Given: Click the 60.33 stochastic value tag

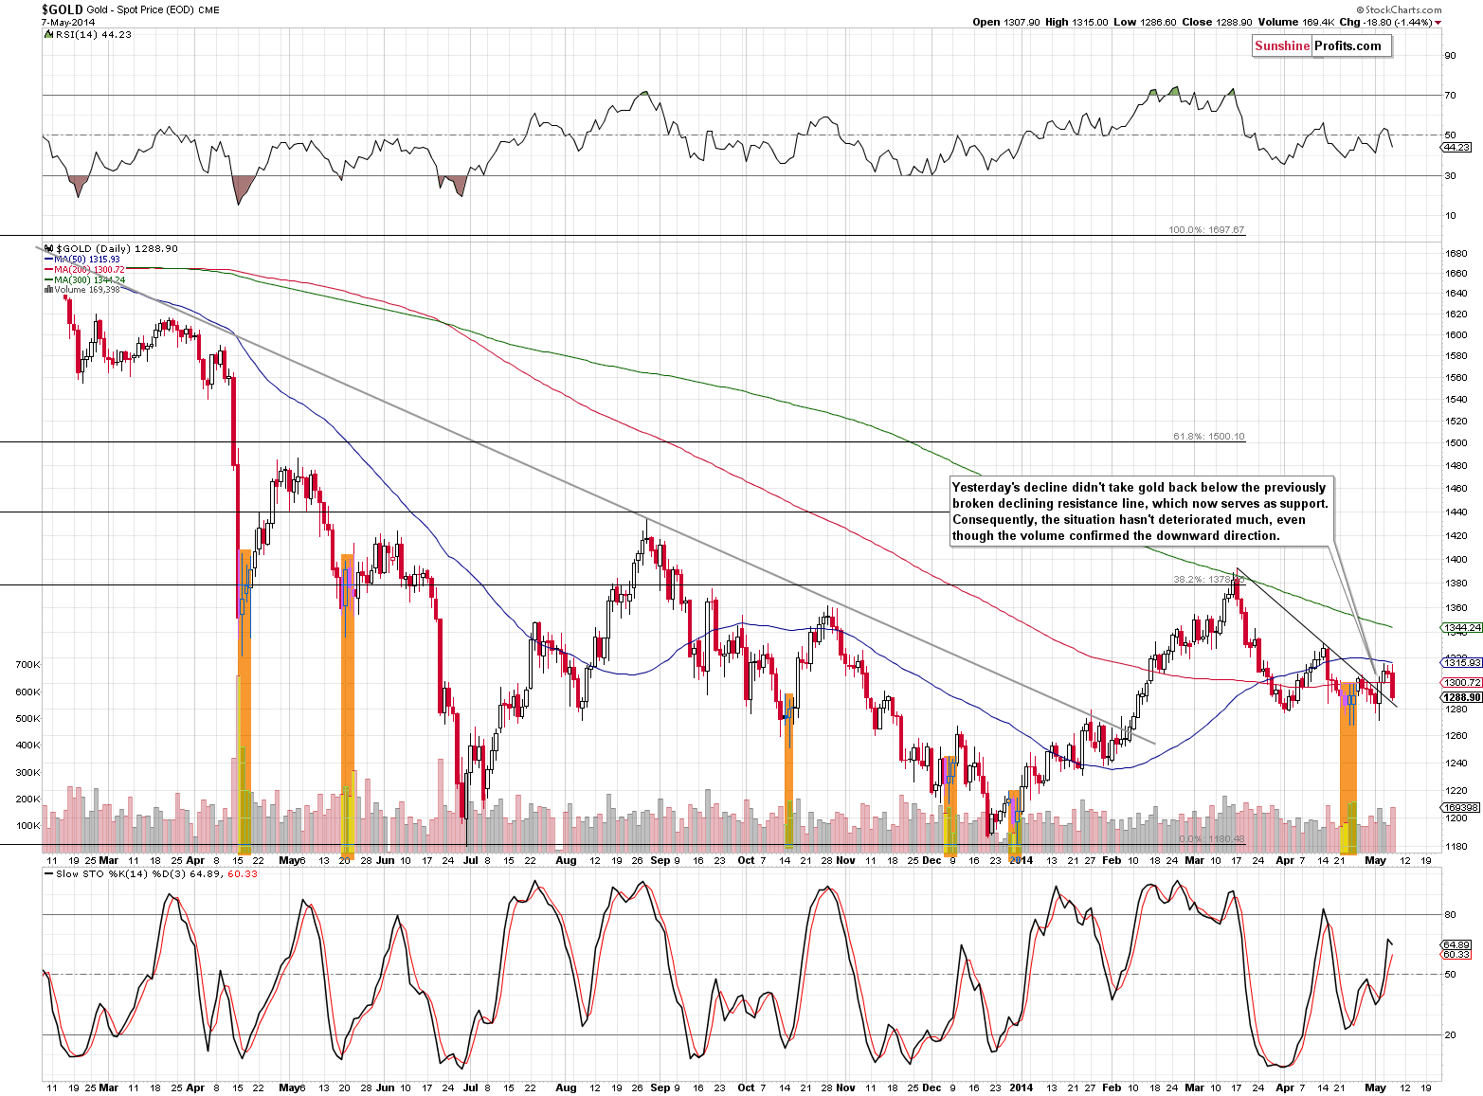Looking at the screenshot, I should click(x=1456, y=954).
